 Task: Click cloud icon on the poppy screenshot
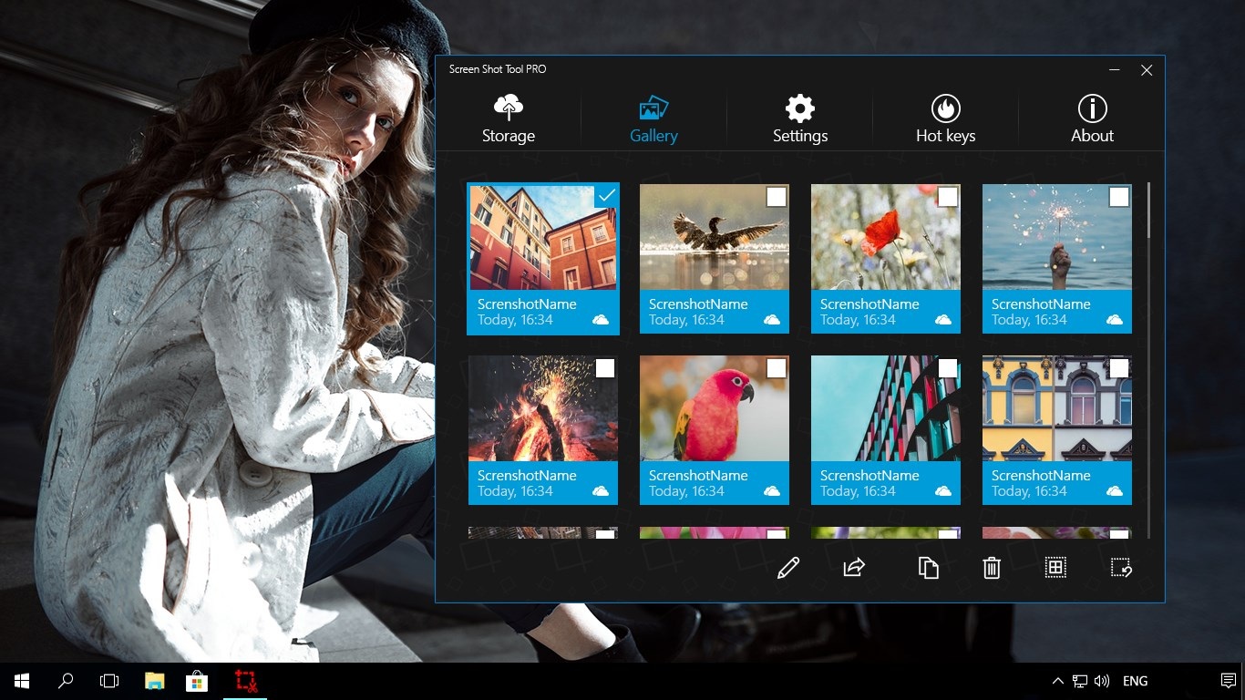943,320
